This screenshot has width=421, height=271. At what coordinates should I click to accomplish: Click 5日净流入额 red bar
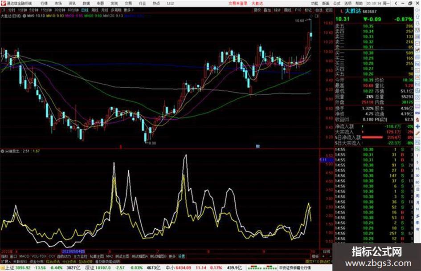tap(372, 138)
